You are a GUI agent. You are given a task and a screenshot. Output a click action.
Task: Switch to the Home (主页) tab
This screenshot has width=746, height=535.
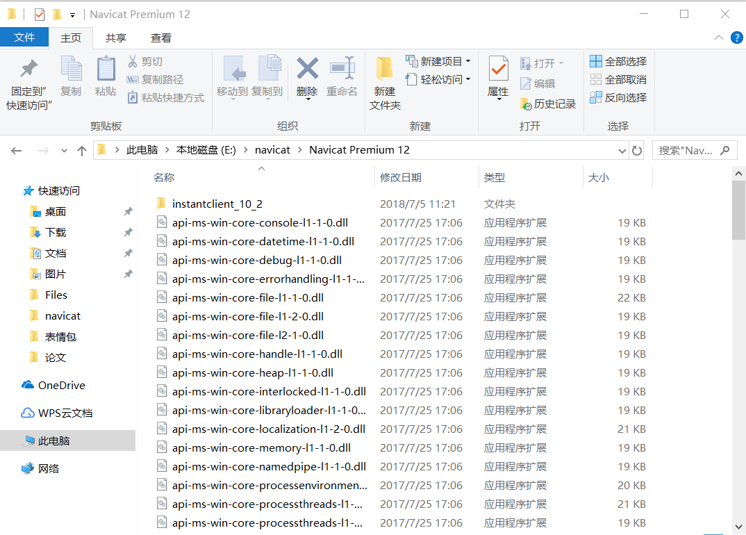pyautogui.click(x=71, y=38)
